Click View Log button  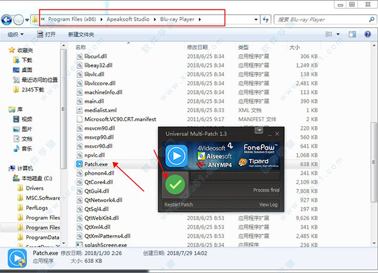pos(268,204)
